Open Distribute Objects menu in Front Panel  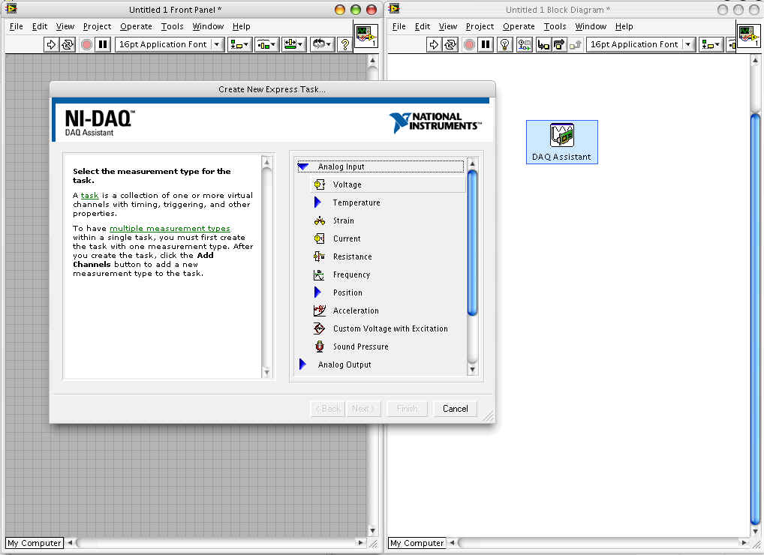click(x=266, y=44)
